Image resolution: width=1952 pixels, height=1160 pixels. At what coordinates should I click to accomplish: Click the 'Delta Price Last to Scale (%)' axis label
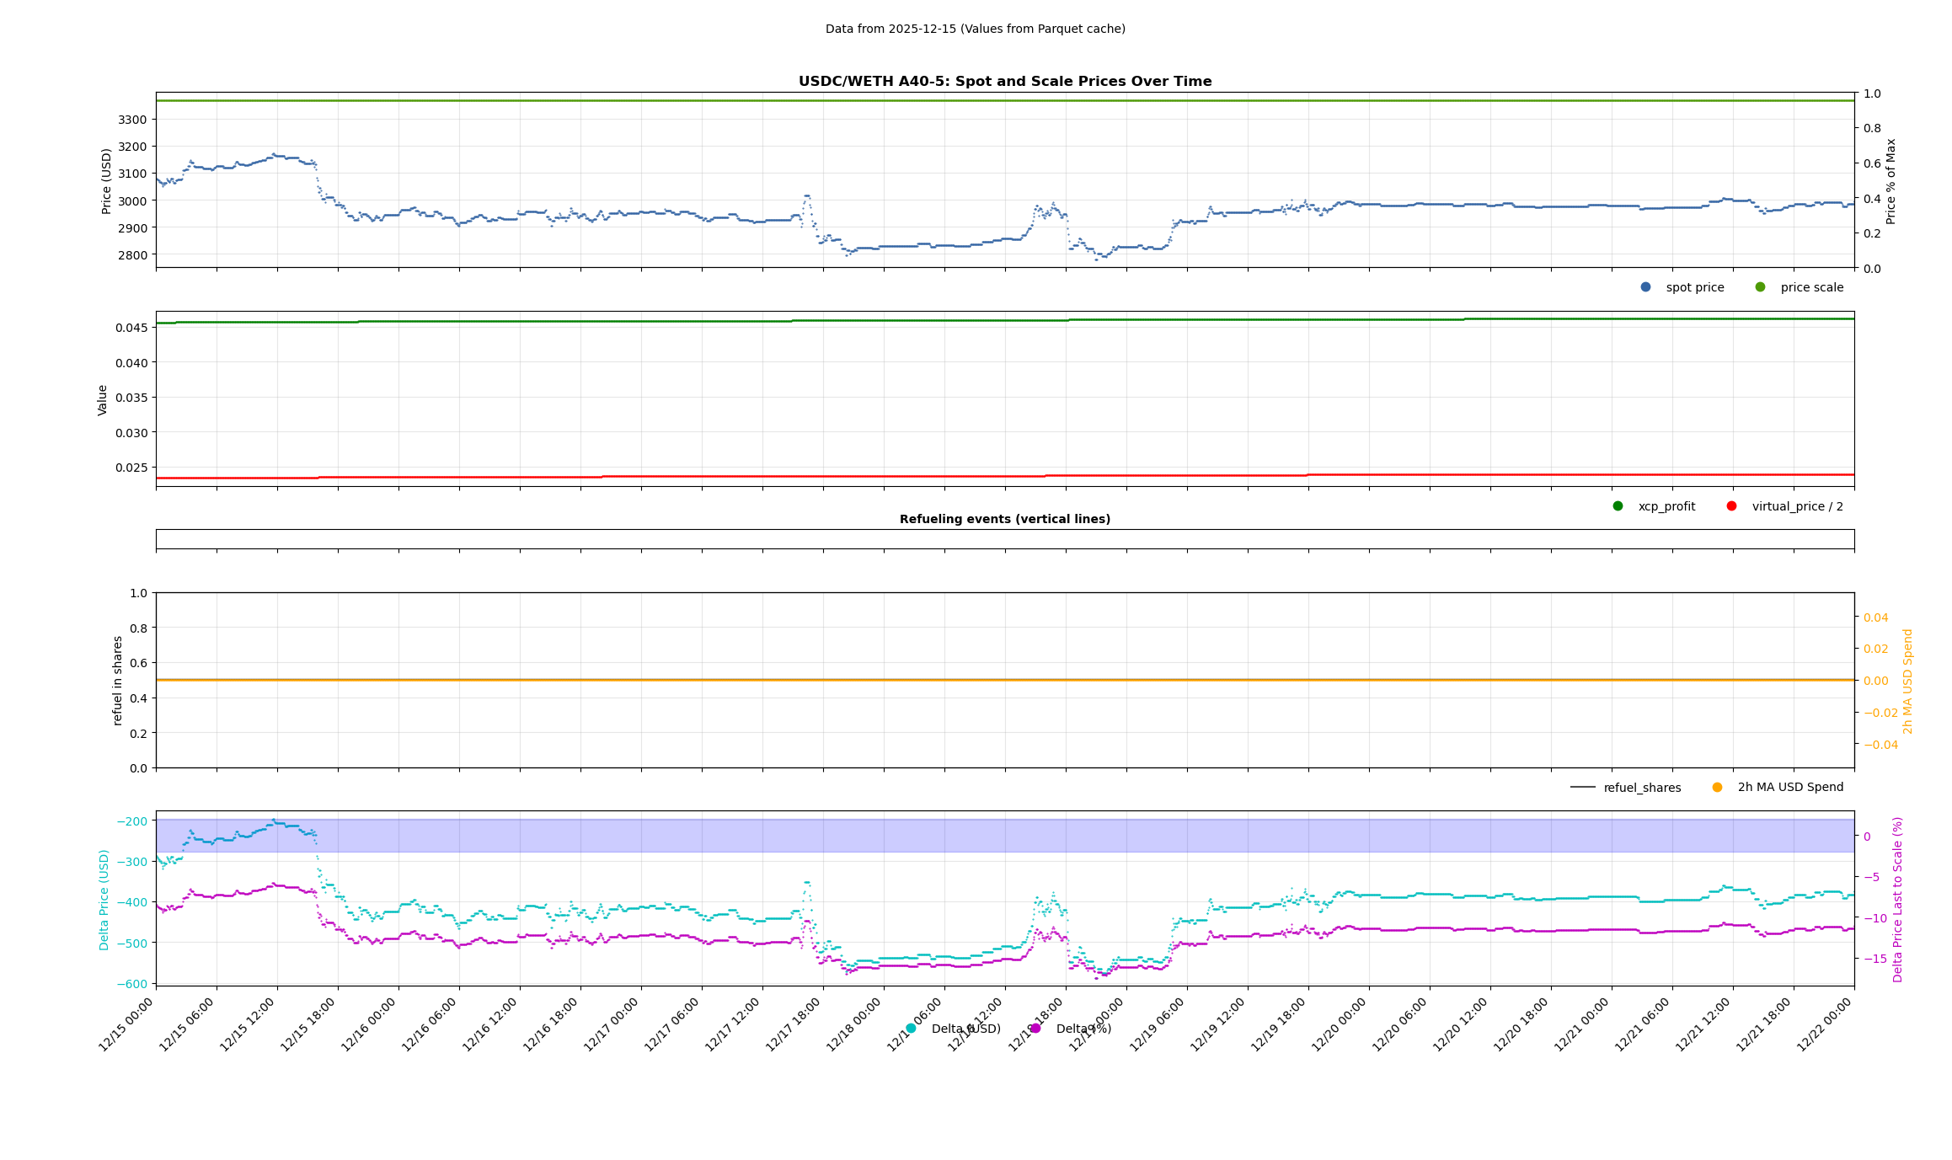pyautogui.click(x=1897, y=899)
